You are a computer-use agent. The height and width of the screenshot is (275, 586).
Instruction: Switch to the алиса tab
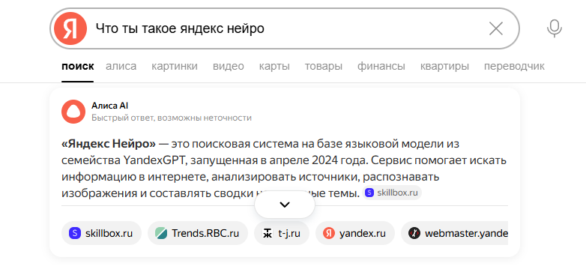coord(121,67)
